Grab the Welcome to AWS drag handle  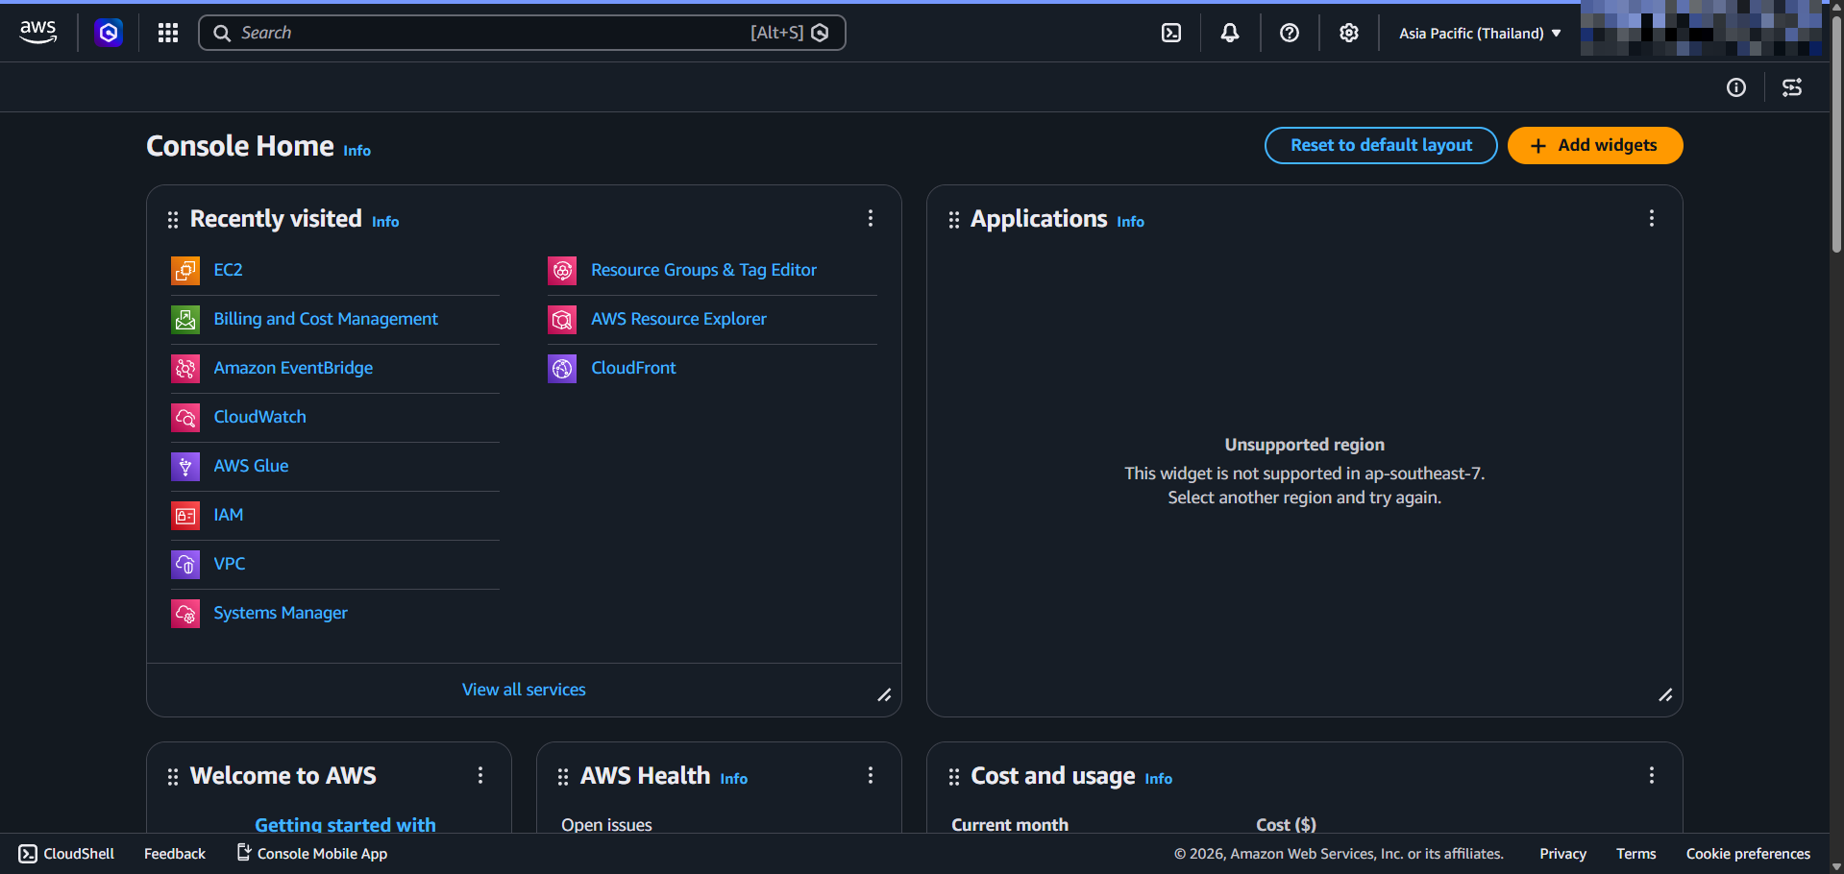point(173,777)
